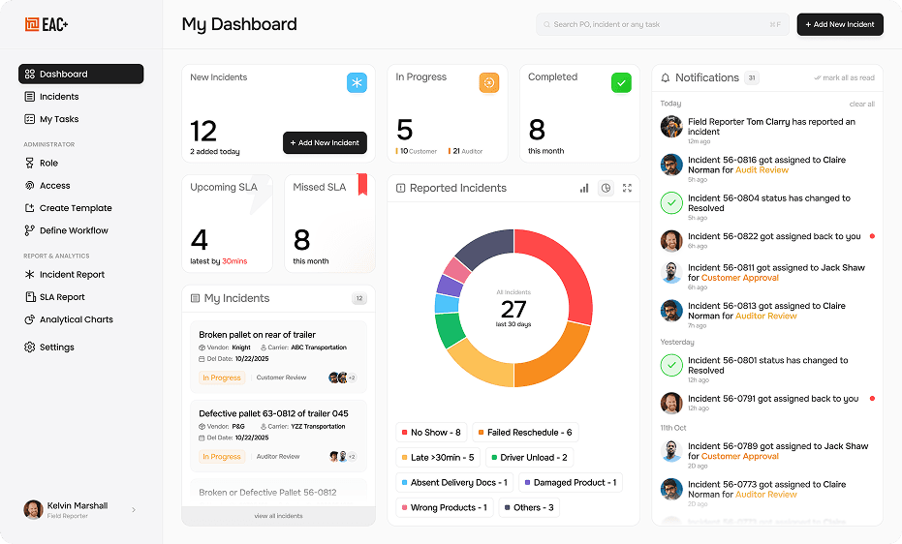Switch to bar chart view in Reported Incidents
The width and height of the screenshot is (902, 544).
[x=584, y=188]
